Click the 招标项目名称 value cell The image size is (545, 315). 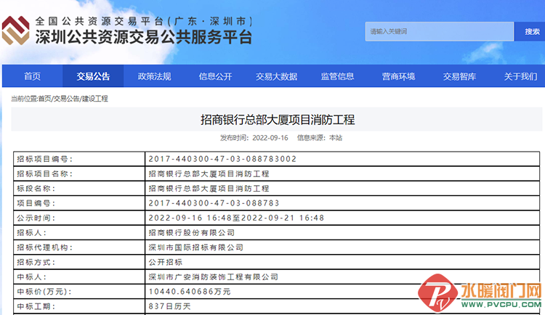[x=342, y=173]
